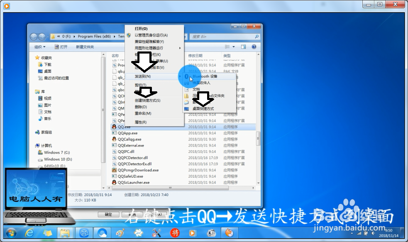Select the QQScLauncher.exe file
This screenshot has width=408, height=242.
[134, 182]
